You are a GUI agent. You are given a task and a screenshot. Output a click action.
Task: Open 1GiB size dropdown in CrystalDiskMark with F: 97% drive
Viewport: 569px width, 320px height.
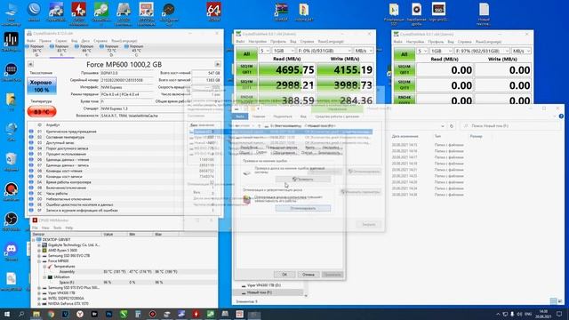pos(441,52)
